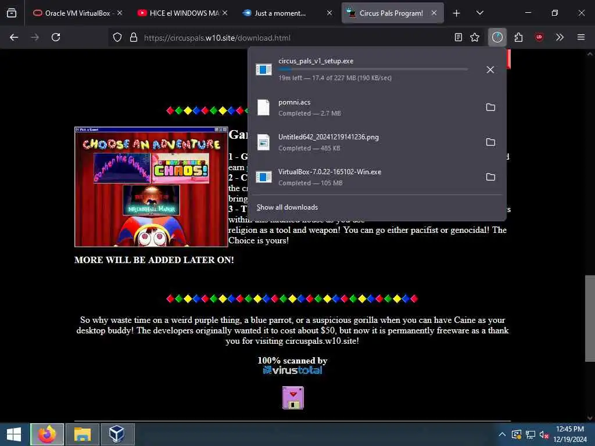
Task: Click Show all downloads
Action: coord(287,207)
